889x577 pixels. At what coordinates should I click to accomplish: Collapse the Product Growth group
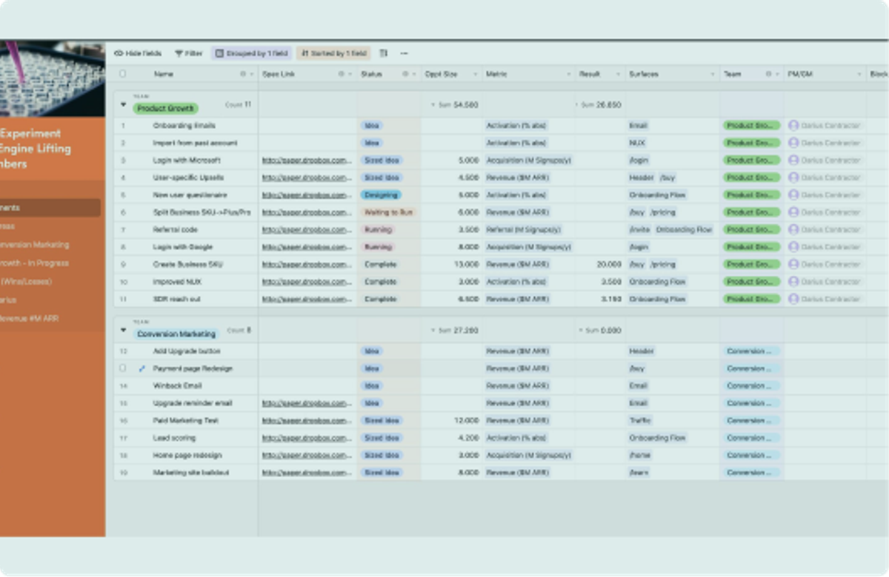coord(123,104)
